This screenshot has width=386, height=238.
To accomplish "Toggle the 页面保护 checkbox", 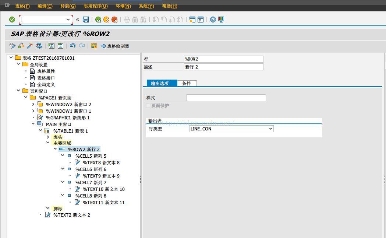I will pos(148,105).
